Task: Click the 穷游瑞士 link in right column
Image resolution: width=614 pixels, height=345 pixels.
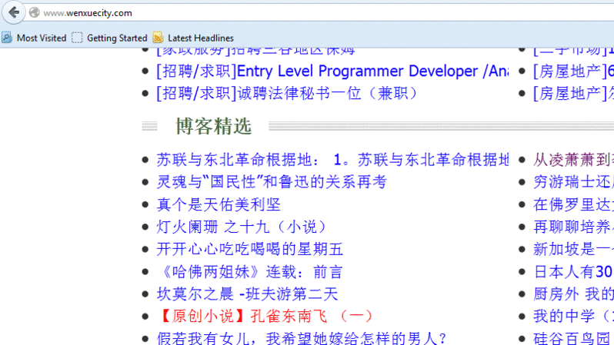Action: 573,182
